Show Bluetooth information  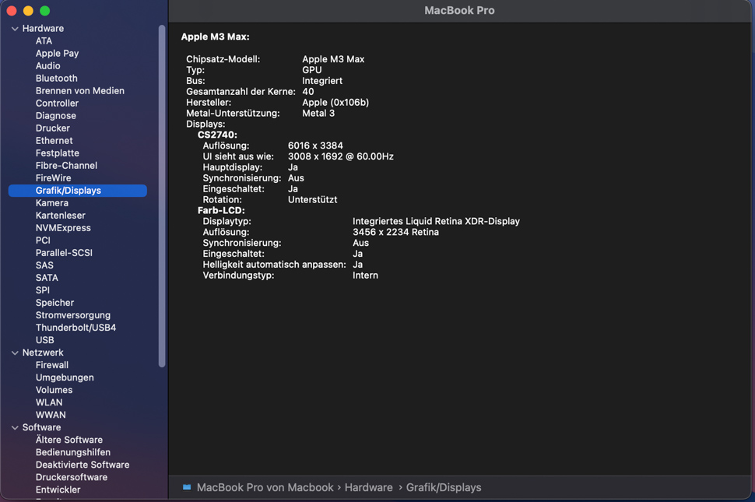pyautogui.click(x=56, y=79)
